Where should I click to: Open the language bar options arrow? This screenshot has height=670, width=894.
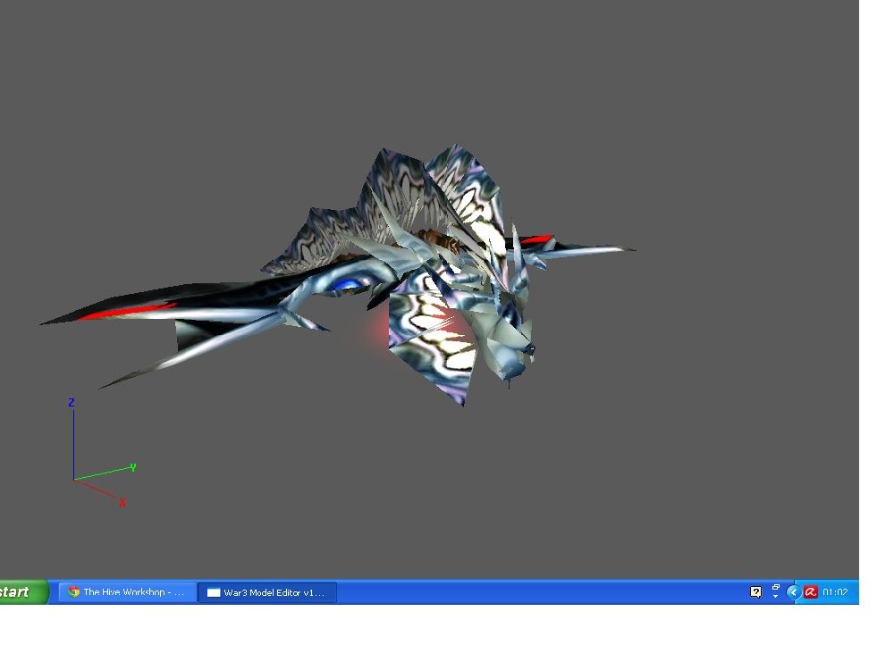(775, 596)
